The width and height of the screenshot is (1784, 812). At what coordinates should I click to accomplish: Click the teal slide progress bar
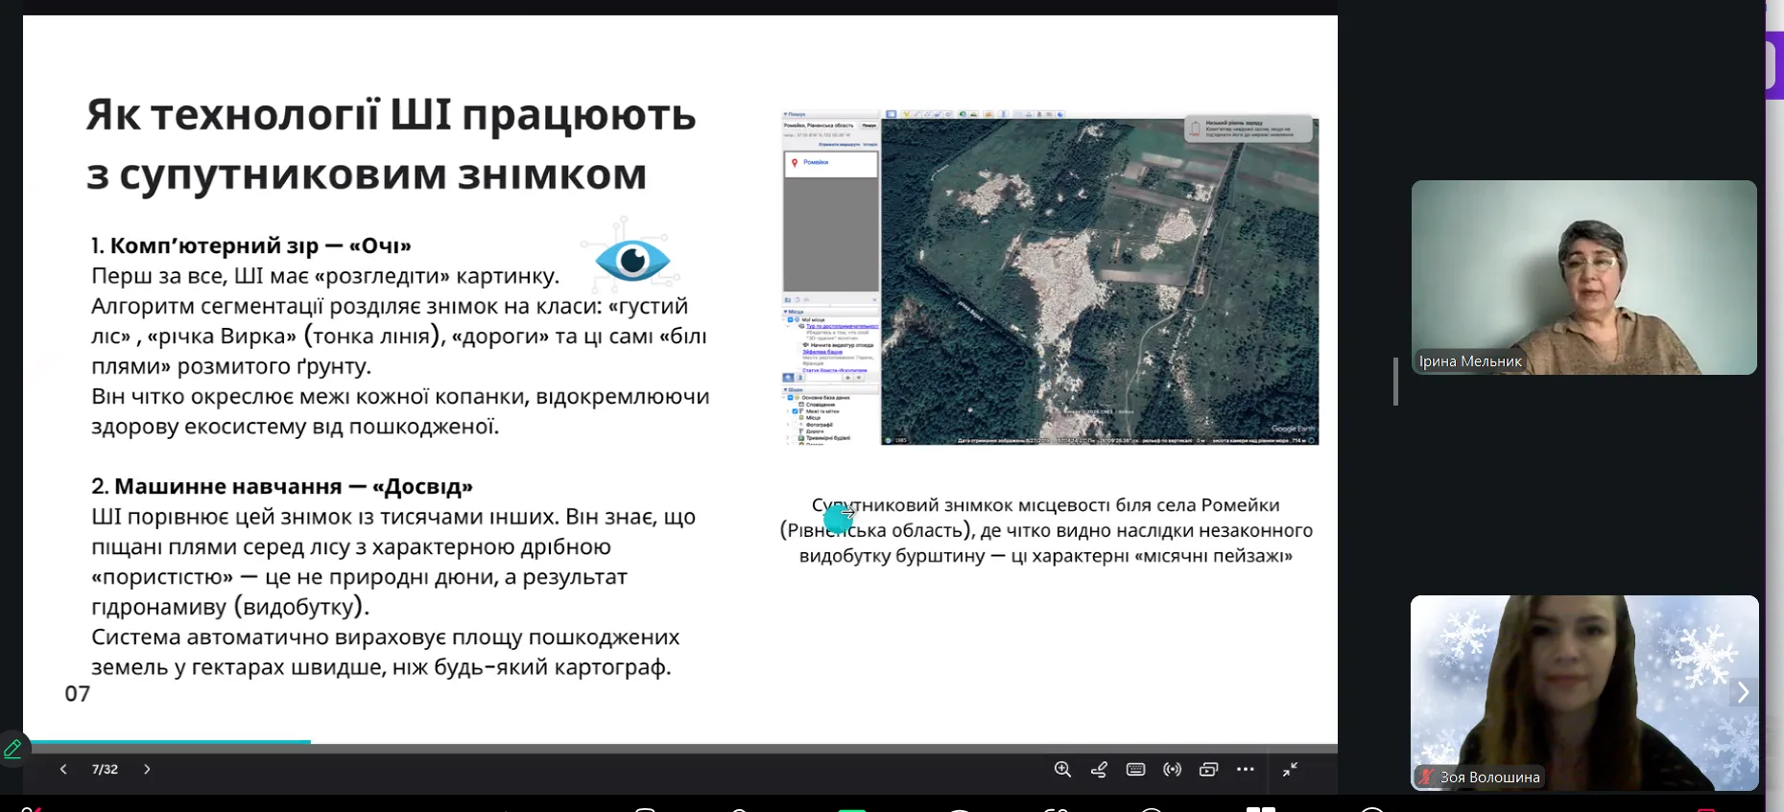(167, 742)
